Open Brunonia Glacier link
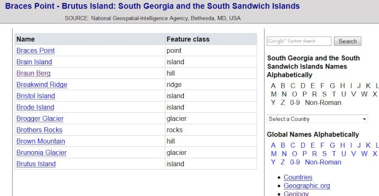Viewport: 379px width, 196px height. [41, 153]
